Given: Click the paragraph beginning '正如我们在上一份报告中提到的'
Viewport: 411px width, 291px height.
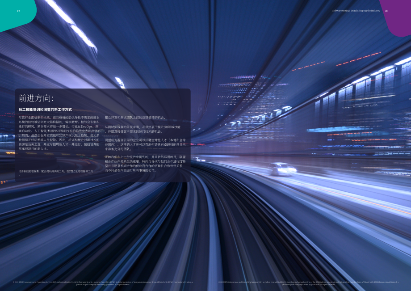Looking at the screenshot, I should point(145,164).
